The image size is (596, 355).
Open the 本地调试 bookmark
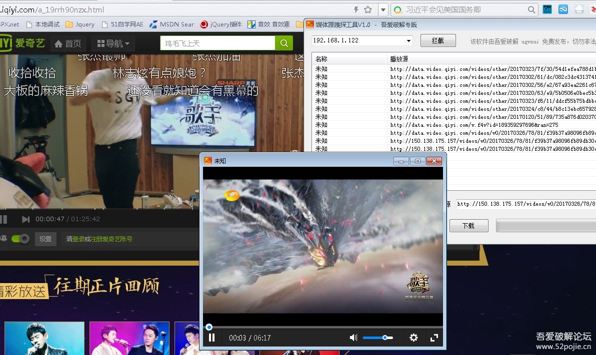tap(43, 24)
